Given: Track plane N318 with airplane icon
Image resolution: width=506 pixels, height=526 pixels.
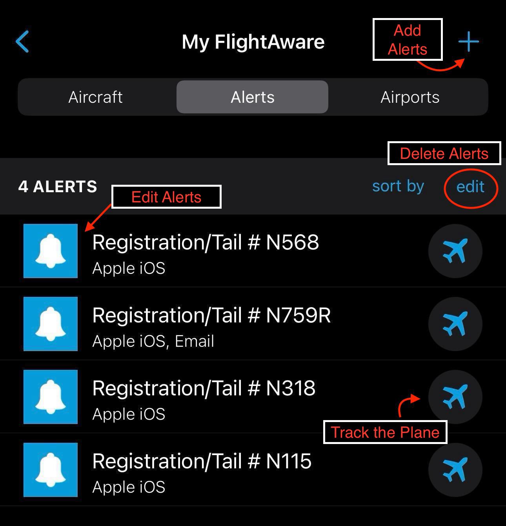Looking at the screenshot, I should pos(455,397).
